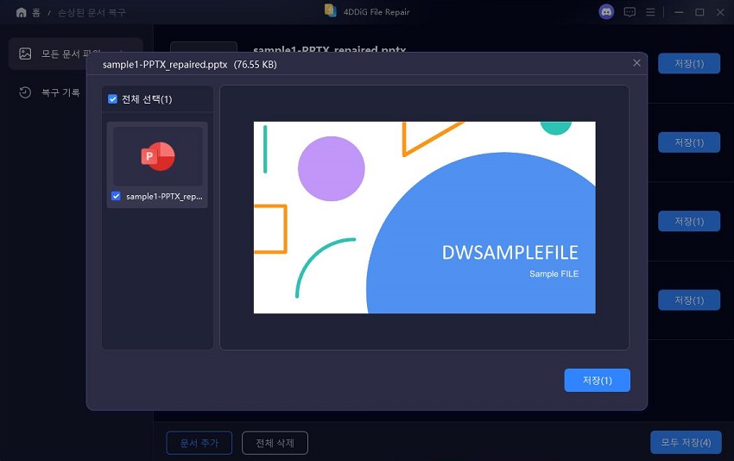Open the repair history sidebar icon

[25, 92]
